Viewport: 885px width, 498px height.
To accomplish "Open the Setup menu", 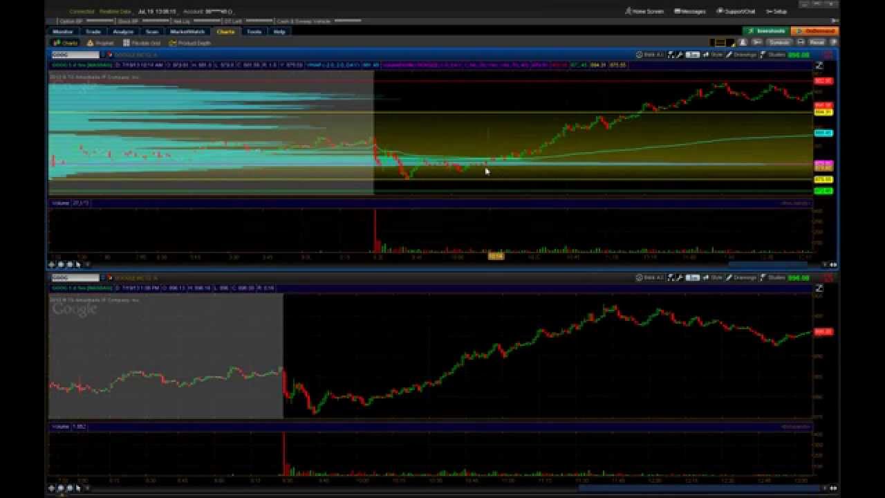I will 776,11.
